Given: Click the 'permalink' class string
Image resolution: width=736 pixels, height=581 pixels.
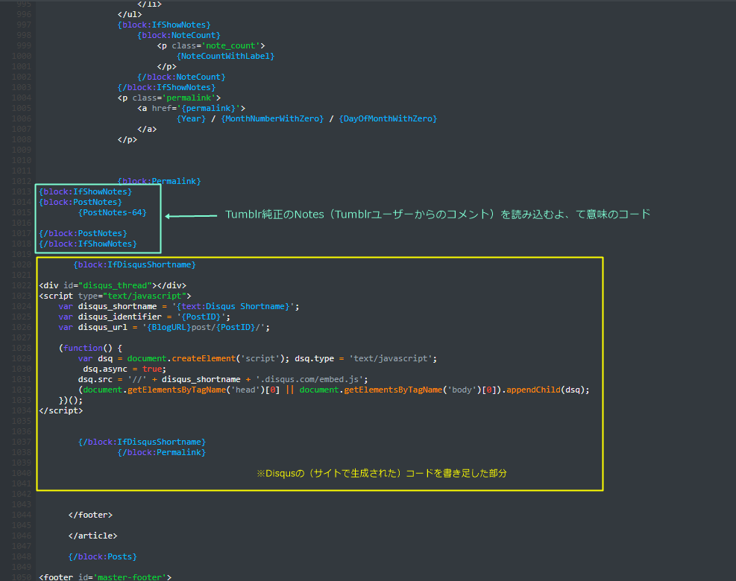Looking at the screenshot, I should (x=189, y=98).
